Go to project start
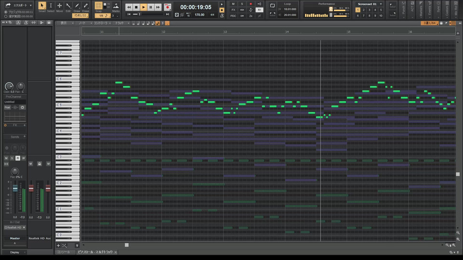Image resolution: width=463 pixels, height=260 pixels. (x=129, y=14)
